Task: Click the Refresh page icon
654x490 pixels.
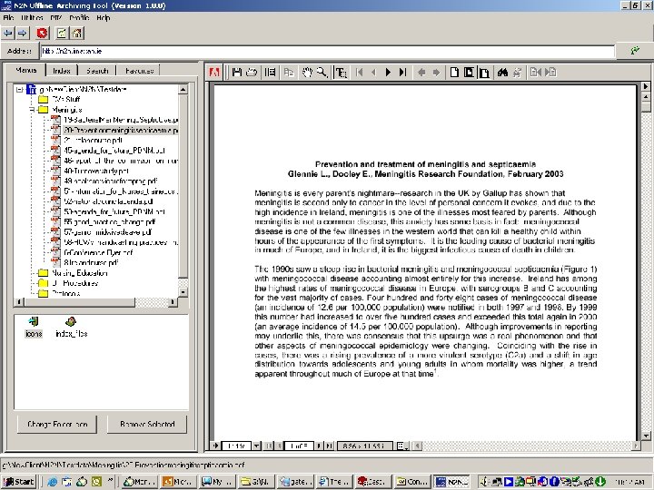Action: [62, 33]
